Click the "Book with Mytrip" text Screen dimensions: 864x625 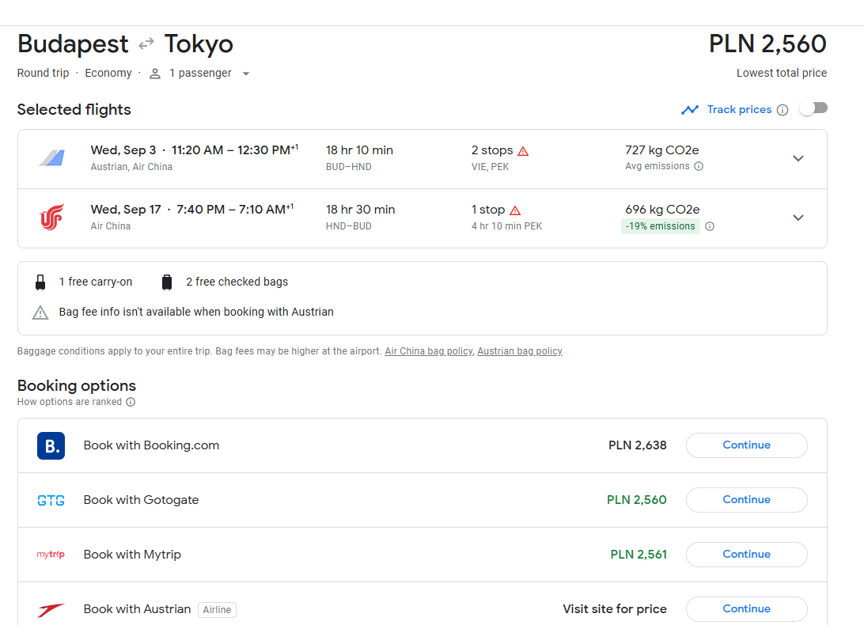coord(132,555)
